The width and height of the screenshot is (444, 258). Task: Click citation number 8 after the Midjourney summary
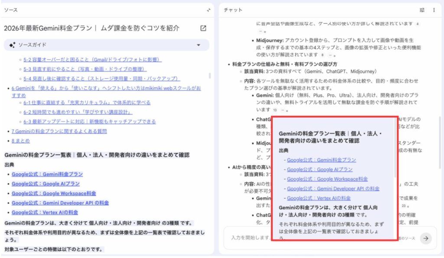pos(323,55)
